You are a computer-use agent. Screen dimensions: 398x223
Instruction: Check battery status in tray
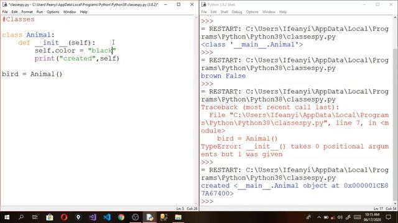click(x=326, y=217)
